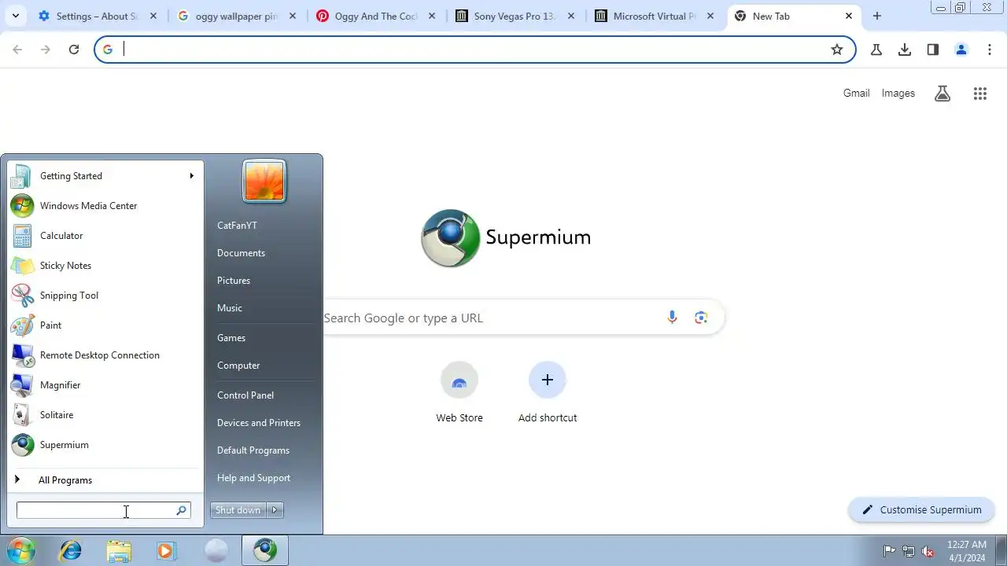The width and height of the screenshot is (1007, 566).
Task: Open Windows Explorer folder on taskbar
Action: click(x=119, y=551)
